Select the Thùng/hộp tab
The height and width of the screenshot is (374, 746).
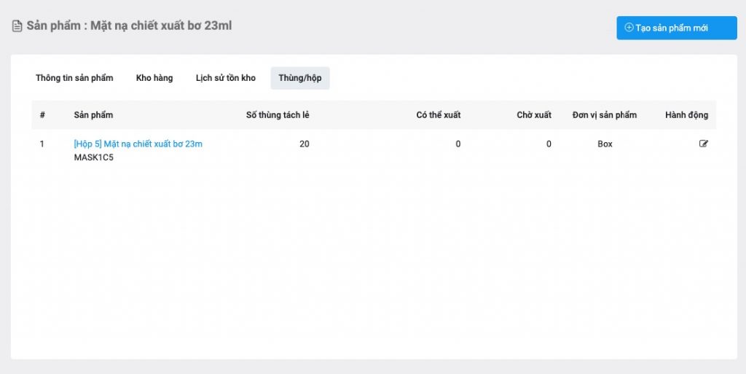[299, 78]
